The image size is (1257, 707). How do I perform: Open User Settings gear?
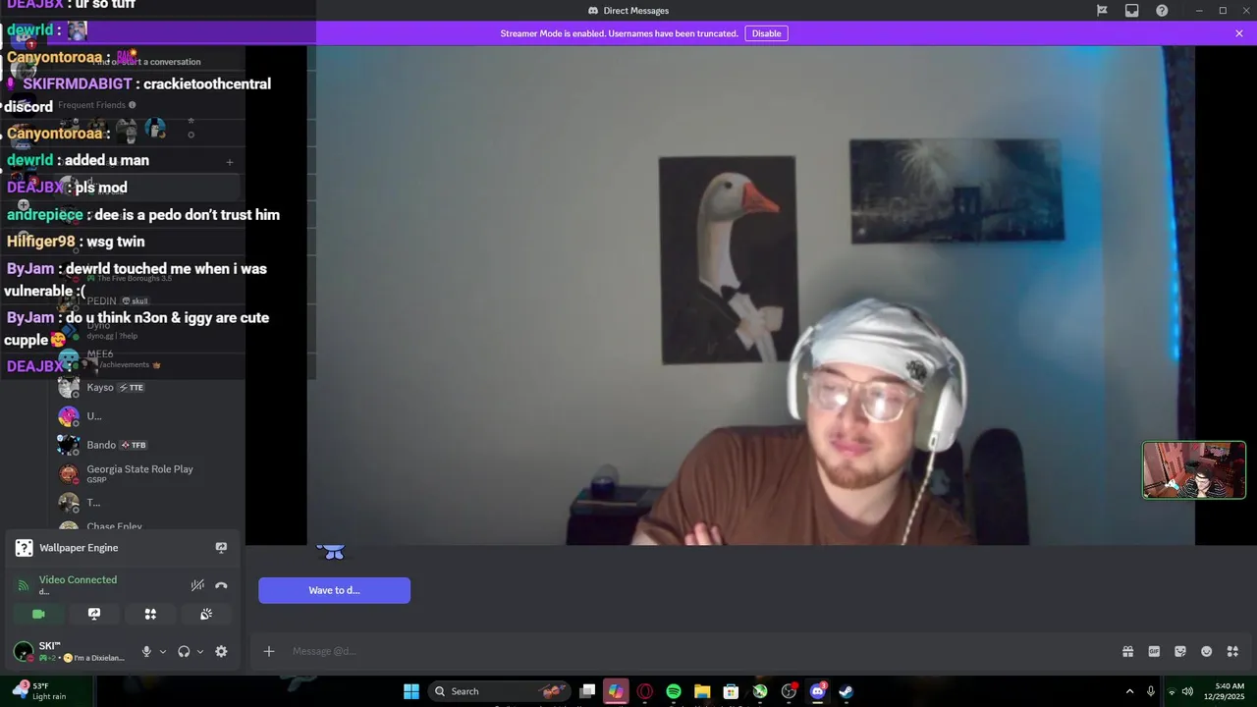pos(221,651)
